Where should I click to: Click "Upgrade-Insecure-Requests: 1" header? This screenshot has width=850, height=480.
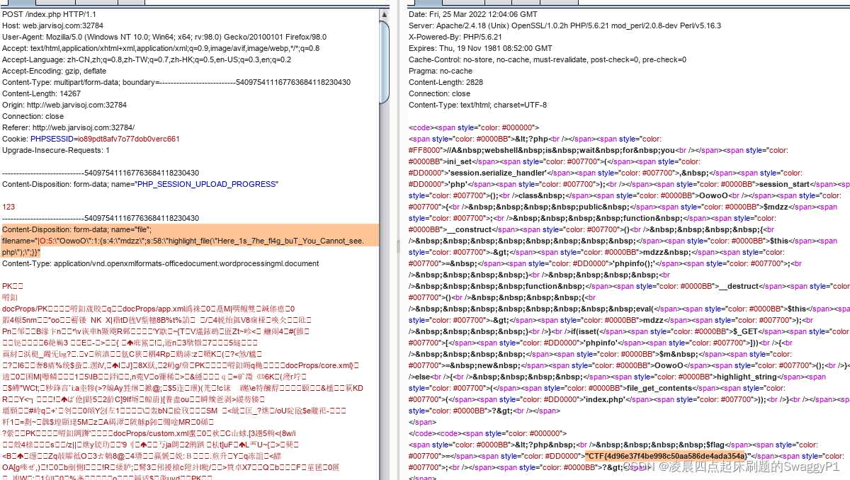coord(56,150)
